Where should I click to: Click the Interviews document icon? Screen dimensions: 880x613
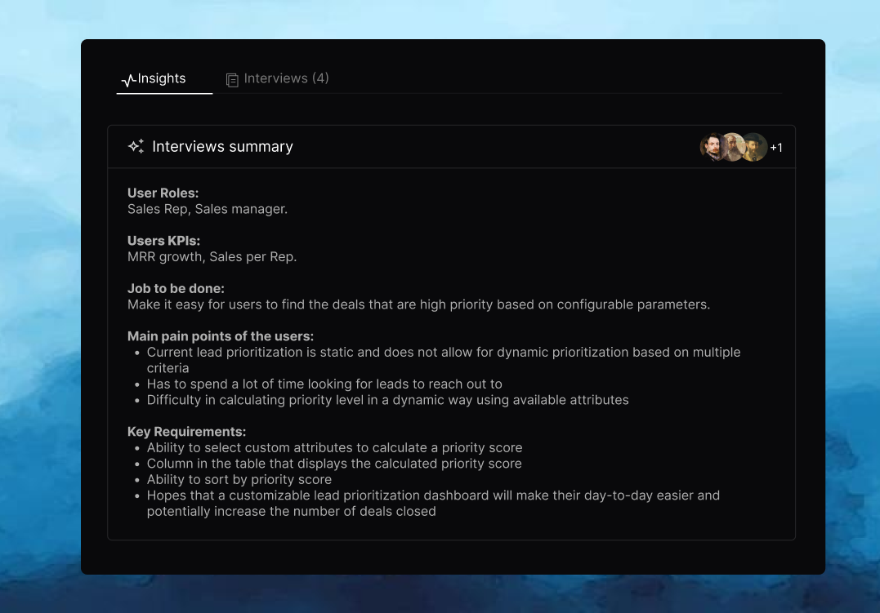coord(232,80)
